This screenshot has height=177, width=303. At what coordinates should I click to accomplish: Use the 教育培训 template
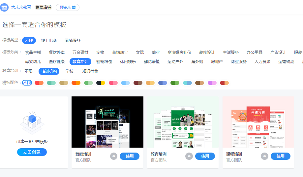[x=205, y=156]
